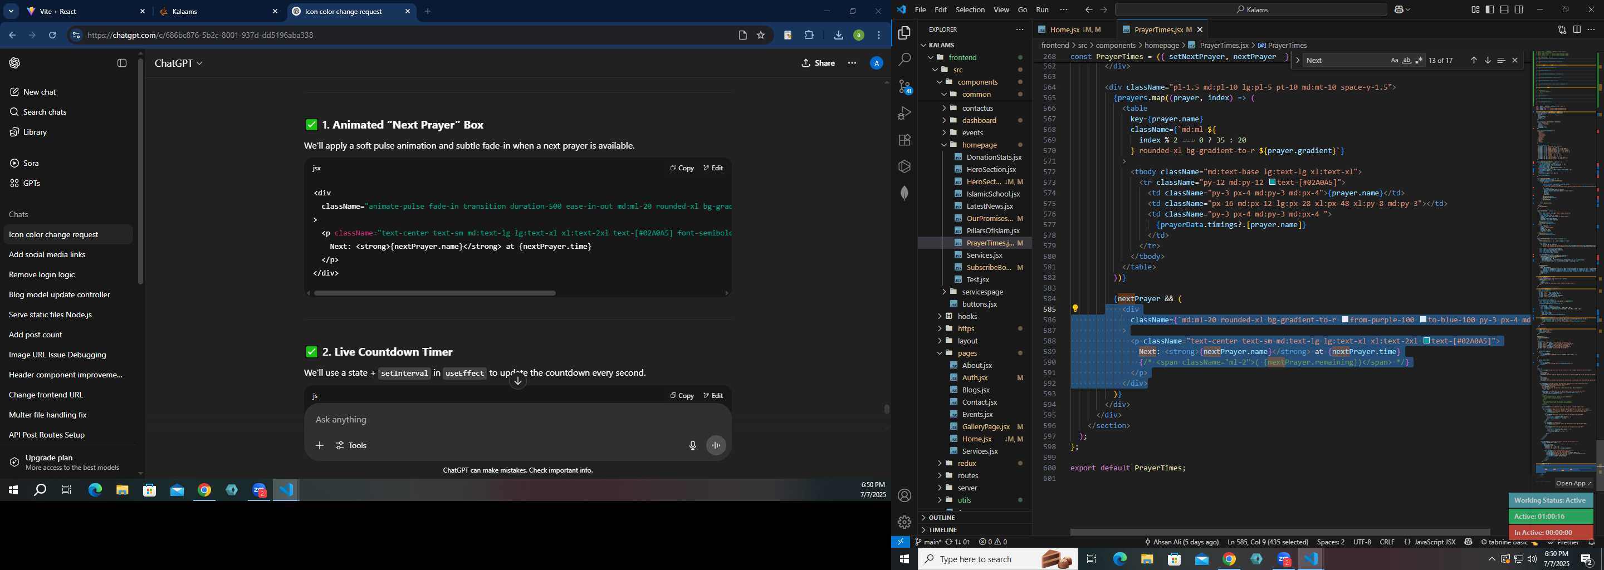
Task: Click the ChatGPT scroll-to-bottom arrow button
Action: point(517,381)
